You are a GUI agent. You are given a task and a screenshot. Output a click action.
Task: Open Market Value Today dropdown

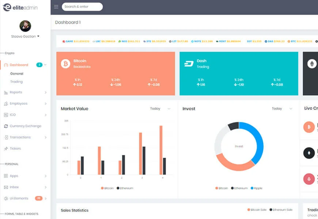pyautogui.click(x=160, y=109)
